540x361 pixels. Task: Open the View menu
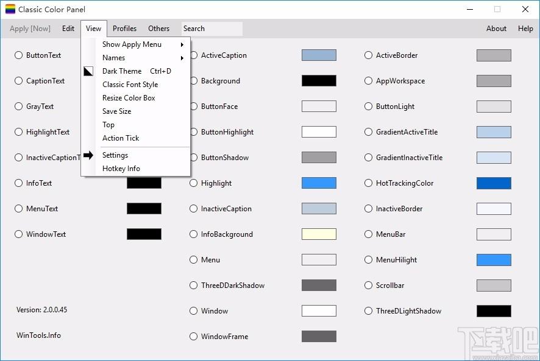pos(94,29)
